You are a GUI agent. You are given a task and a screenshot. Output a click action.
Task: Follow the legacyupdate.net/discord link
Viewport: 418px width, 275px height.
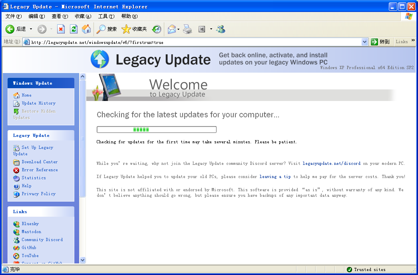pyautogui.click(x=331, y=164)
